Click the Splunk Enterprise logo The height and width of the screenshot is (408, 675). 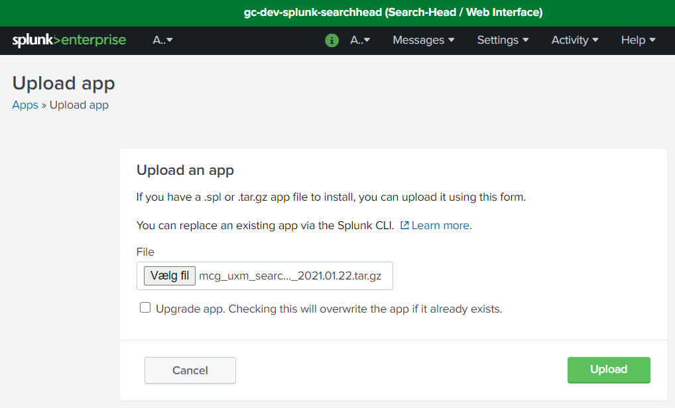(x=69, y=40)
